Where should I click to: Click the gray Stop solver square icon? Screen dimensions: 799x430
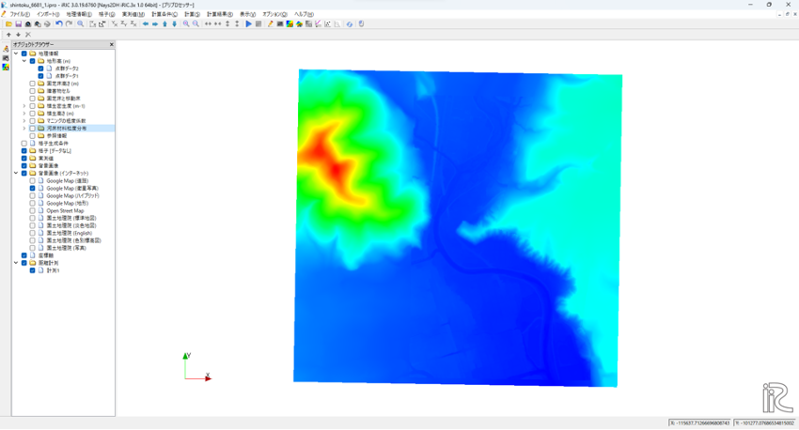click(258, 23)
